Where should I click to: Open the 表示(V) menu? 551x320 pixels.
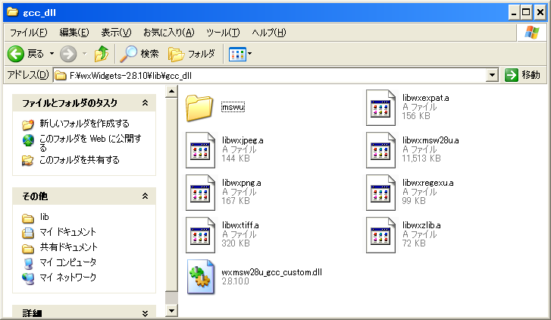point(116,33)
